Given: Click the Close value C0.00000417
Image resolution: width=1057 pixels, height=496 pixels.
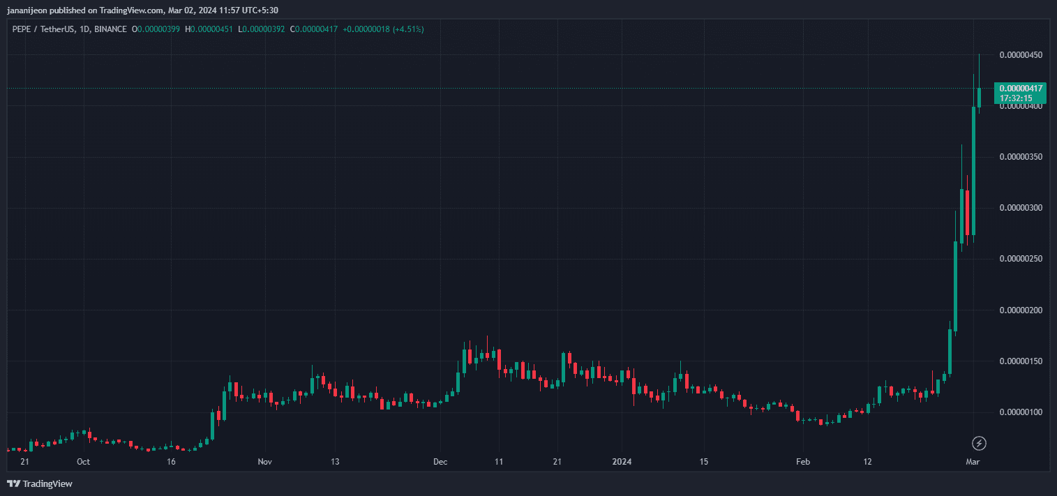Looking at the screenshot, I should tap(314, 29).
